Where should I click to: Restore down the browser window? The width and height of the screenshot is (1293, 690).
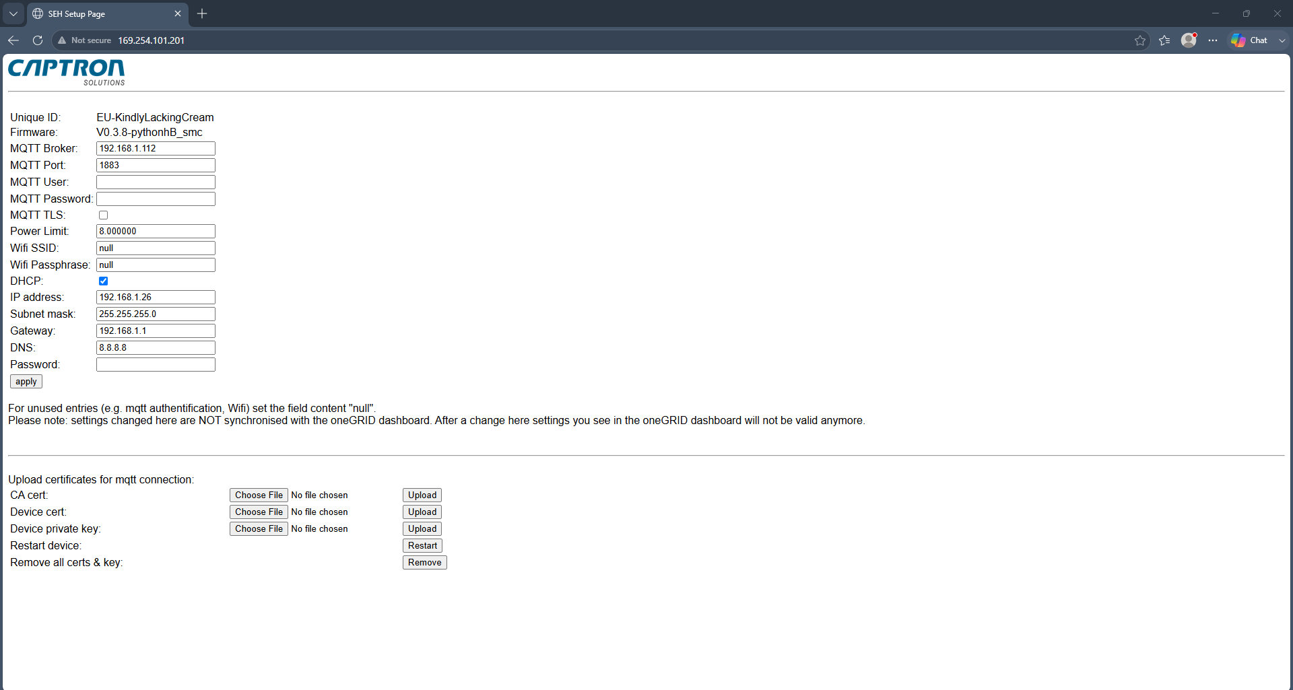coord(1247,13)
